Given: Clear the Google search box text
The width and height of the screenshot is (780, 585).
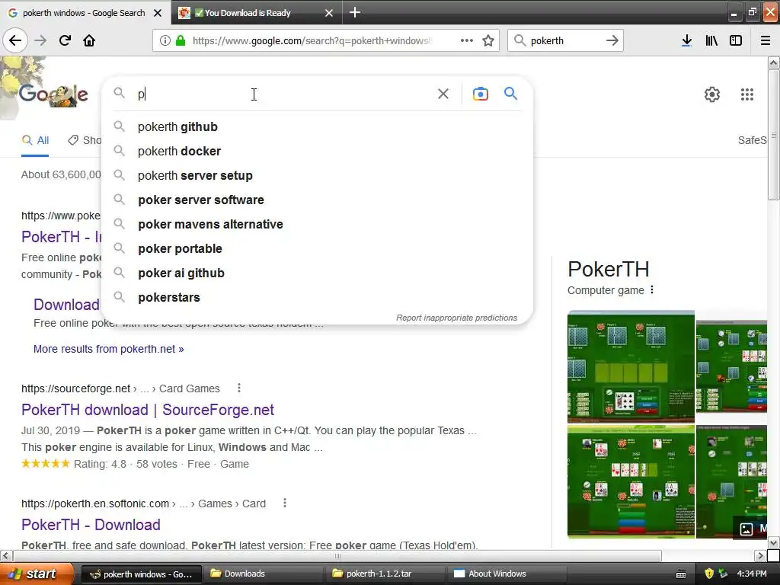Looking at the screenshot, I should (x=443, y=94).
